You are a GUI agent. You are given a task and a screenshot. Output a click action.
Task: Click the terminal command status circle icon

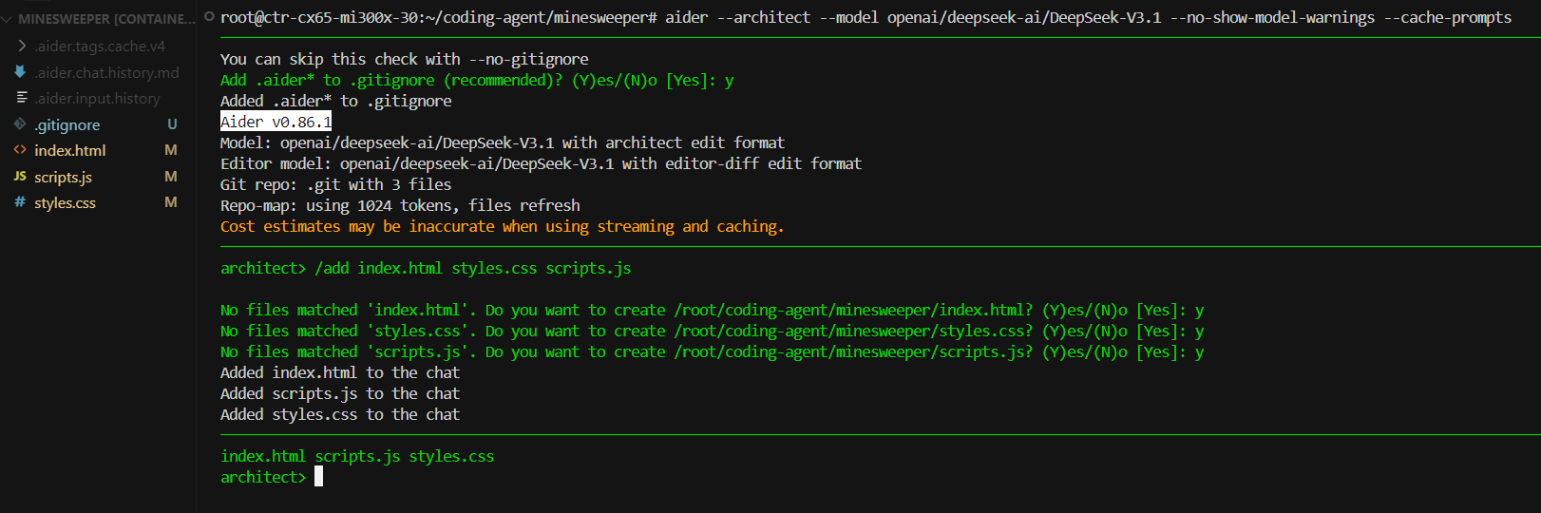[x=209, y=17]
